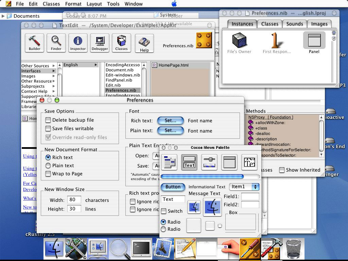Open the Tools menu

[113, 4]
